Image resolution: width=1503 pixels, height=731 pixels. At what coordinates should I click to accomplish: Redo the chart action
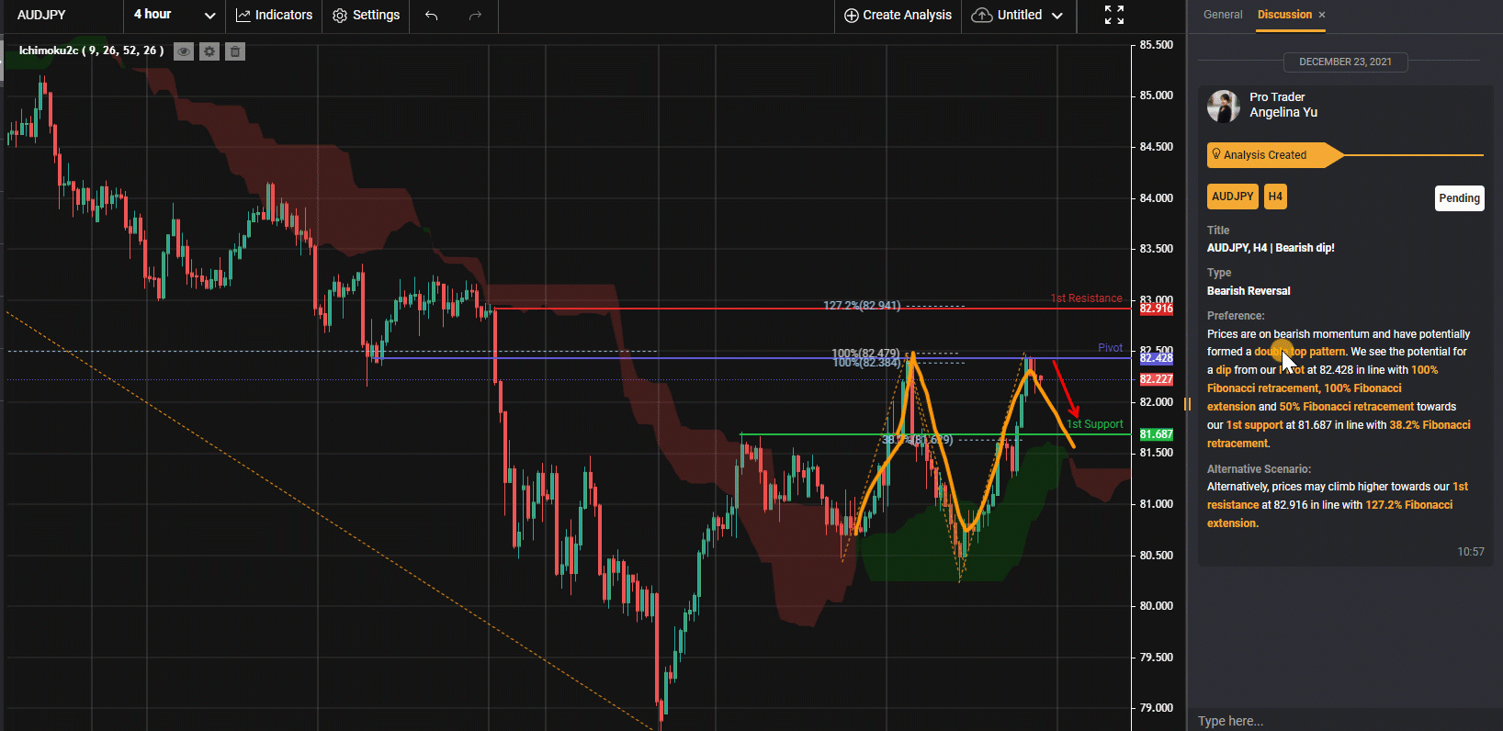click(x=475, y=15)
